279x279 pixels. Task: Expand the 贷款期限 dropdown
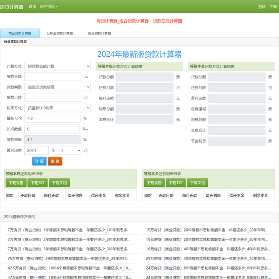(57, 87)
